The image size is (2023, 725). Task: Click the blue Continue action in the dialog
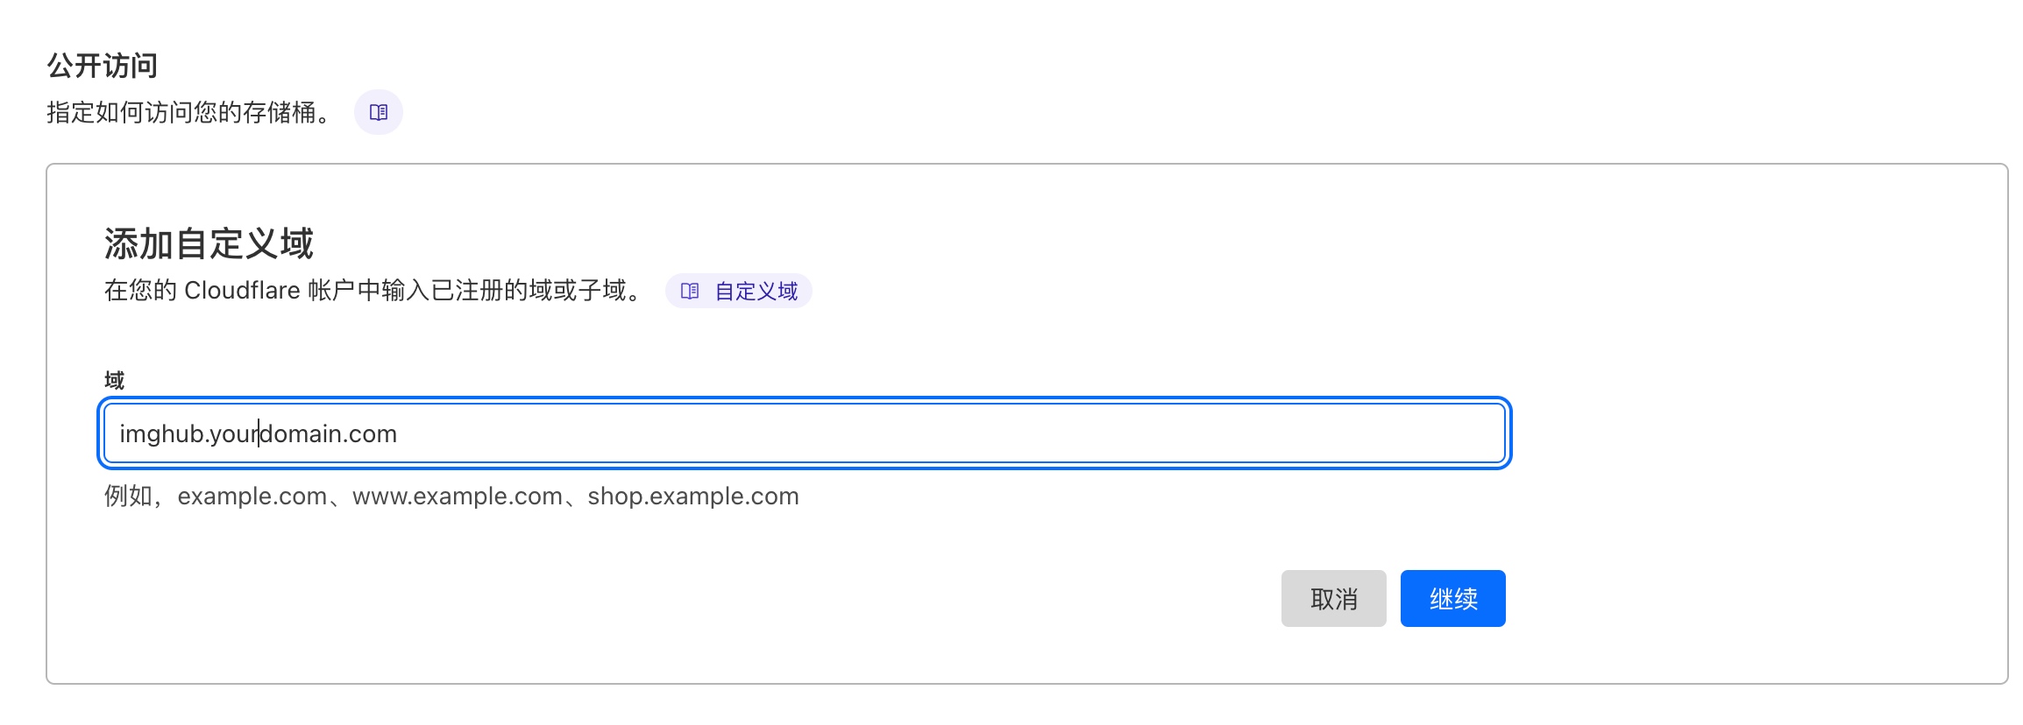(x=1452, y=598)
